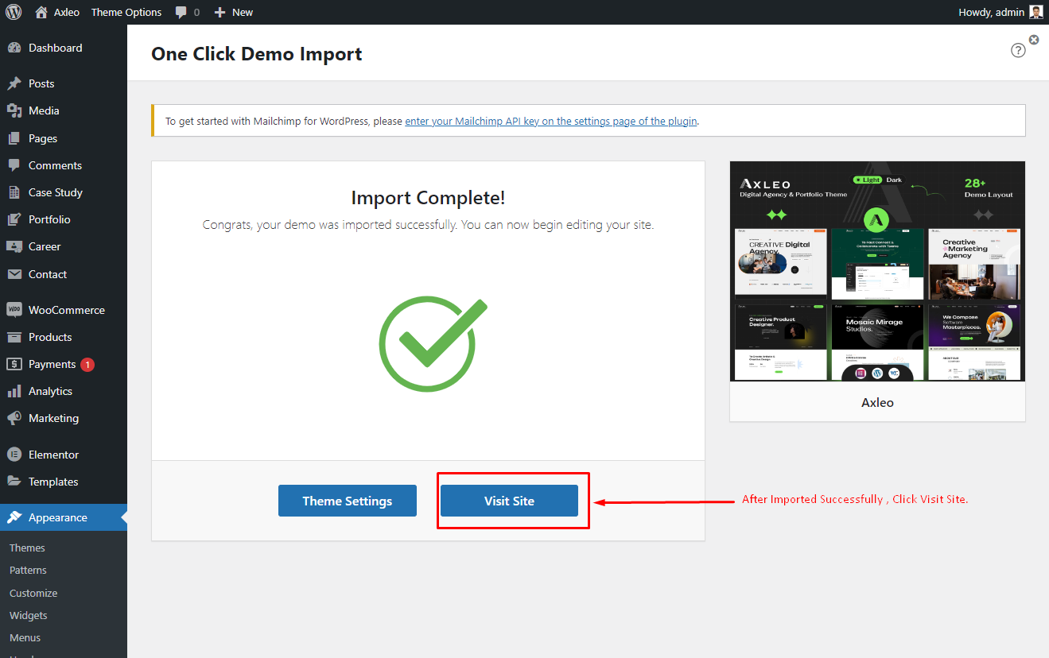
Task: Open the comments bubble in admin bar
Action: [x=182, y=13]
